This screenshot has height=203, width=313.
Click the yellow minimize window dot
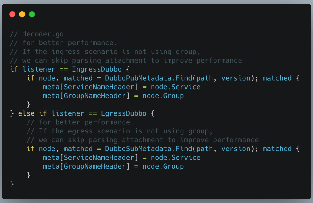(x=22, y=14)
